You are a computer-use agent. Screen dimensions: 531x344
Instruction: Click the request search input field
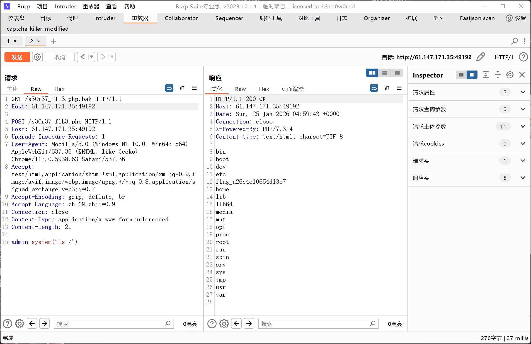114,324
